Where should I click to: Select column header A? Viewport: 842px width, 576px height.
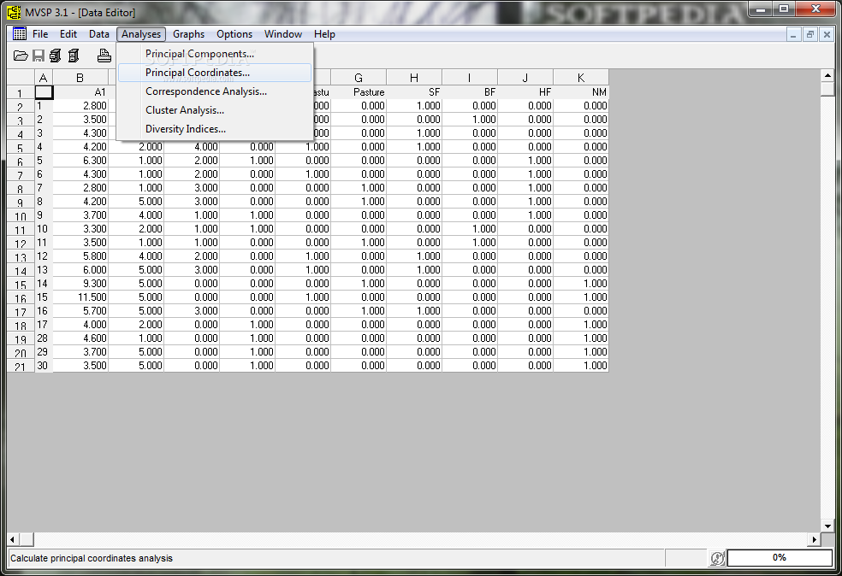(44, 78)
